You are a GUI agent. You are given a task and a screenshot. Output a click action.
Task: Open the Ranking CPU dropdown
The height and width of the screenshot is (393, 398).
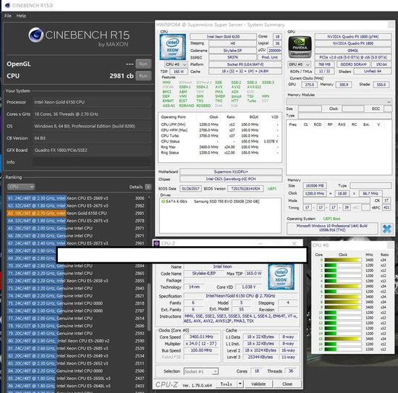pos(21,187)
